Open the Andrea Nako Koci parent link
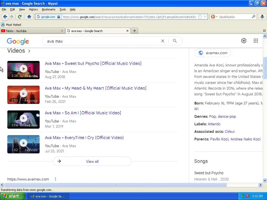 pos(246,139)
